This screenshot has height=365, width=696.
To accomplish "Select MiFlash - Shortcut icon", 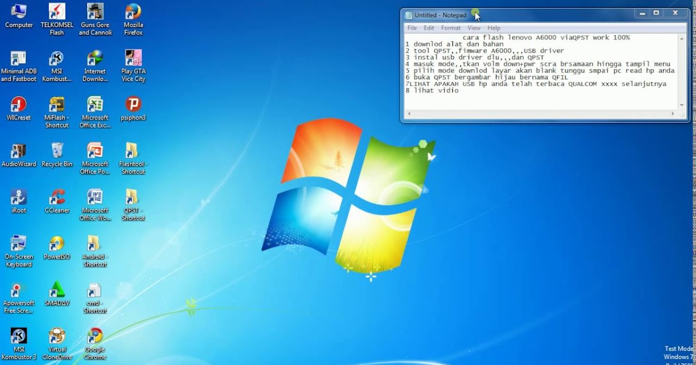I will point(56,112).
